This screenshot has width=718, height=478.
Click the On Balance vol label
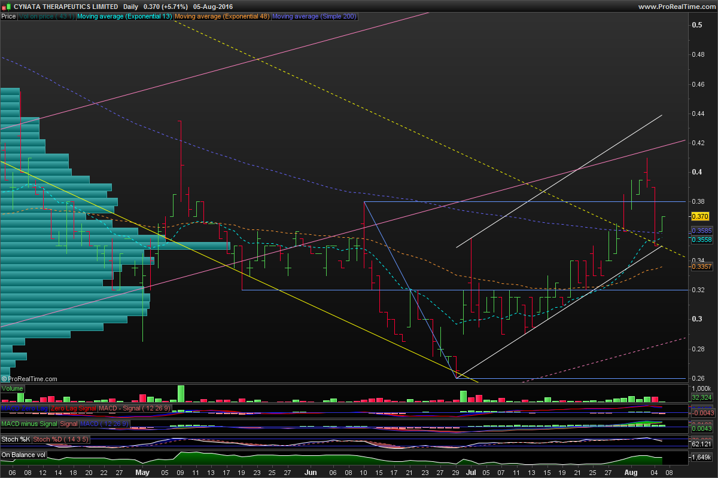point(23,455)
